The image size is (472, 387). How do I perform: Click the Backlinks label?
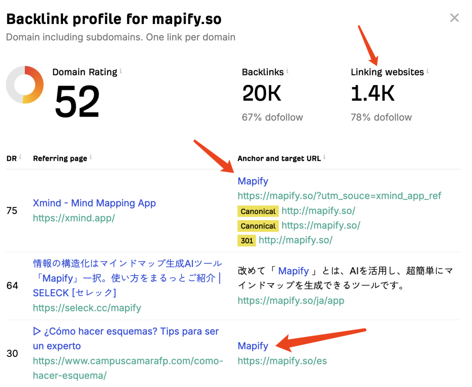click(x=263, y=72)
